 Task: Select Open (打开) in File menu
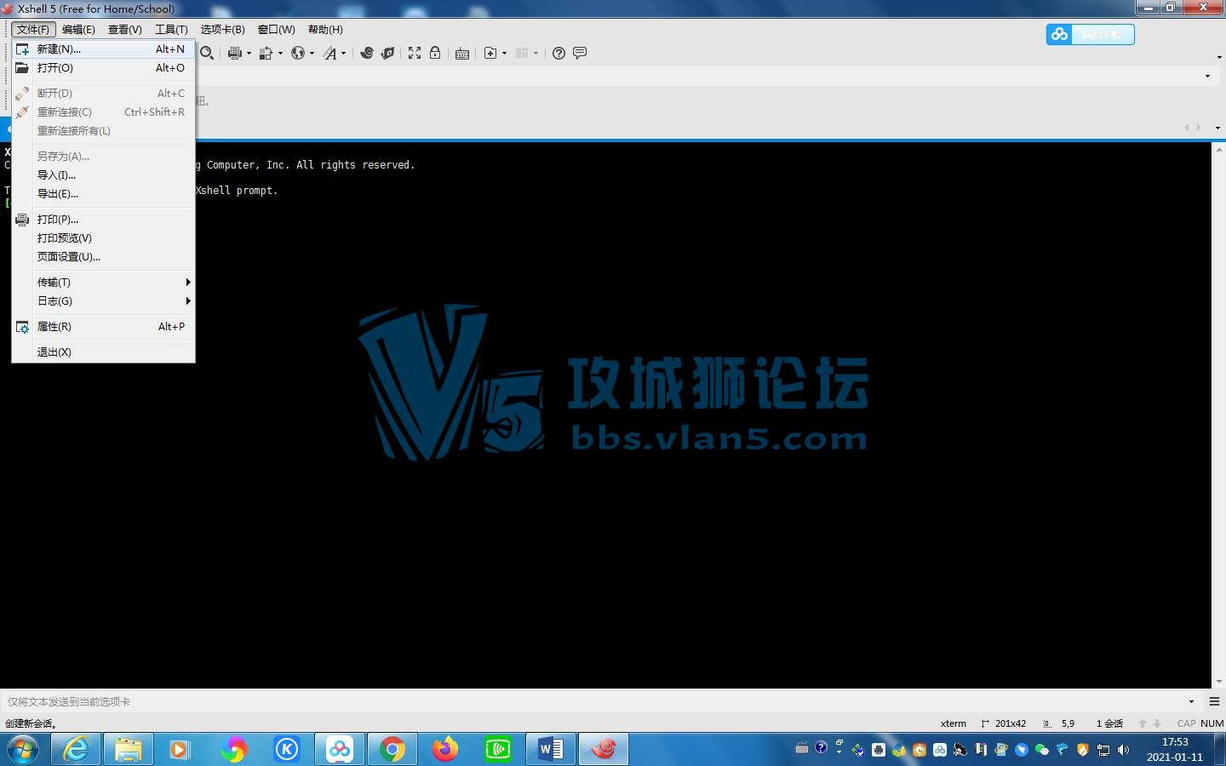(x=103, y=68)
